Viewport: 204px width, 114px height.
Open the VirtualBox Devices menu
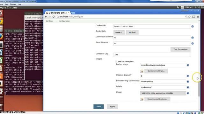coord(13,4)
